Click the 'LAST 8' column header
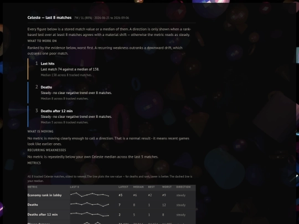 74,187
